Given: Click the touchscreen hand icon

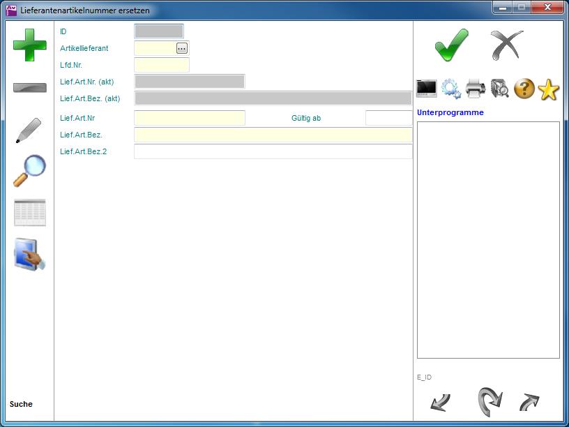Looking at the screenshot, I should tap(30, 255).
